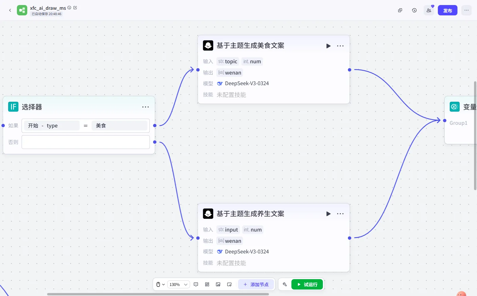Open the wrench debug tools icon
The width and height of the screenshot is (477, 296).
285,284
